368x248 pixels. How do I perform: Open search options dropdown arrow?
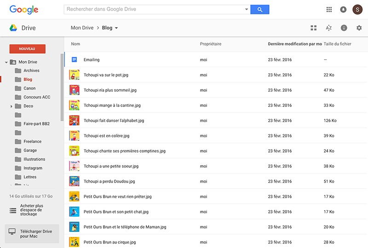[x=247, y=9]
